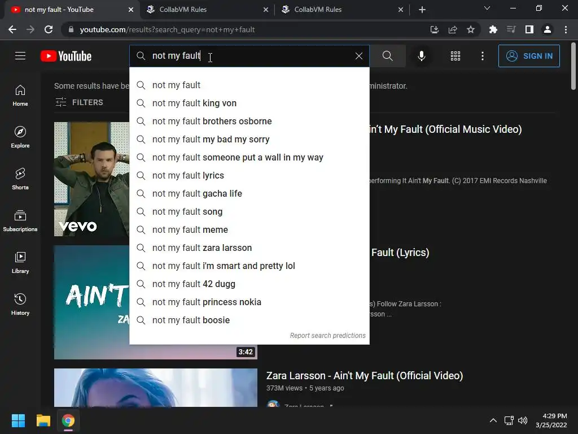Go back to previous page

12,29
